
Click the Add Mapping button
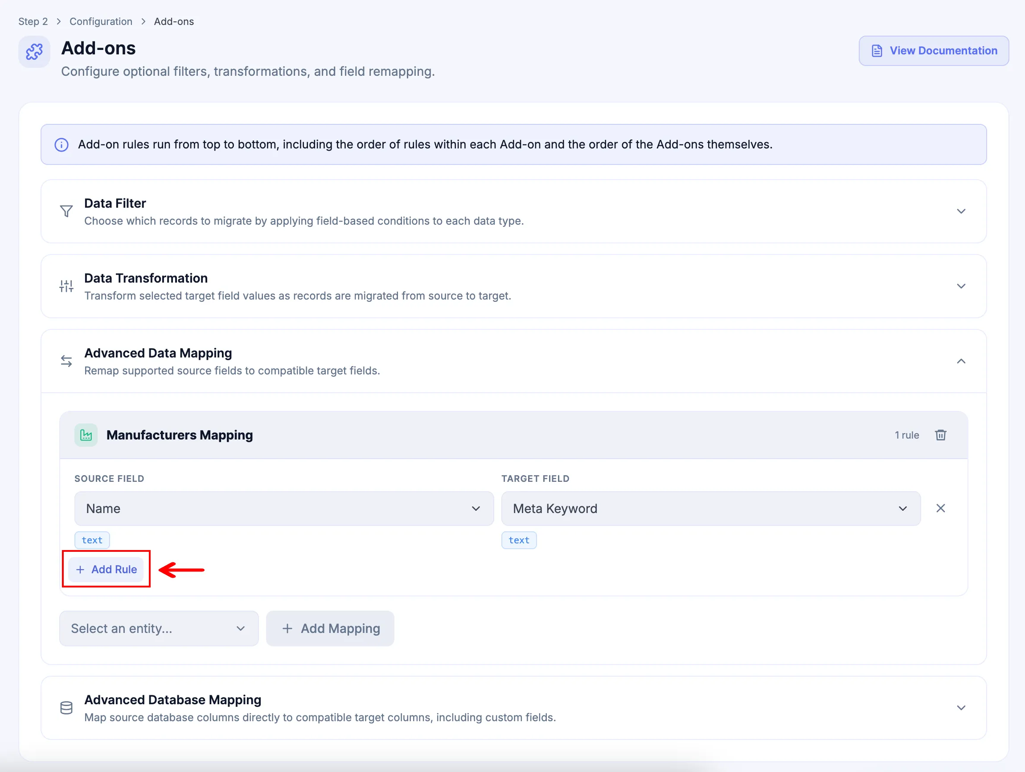(x=330, y=628)
